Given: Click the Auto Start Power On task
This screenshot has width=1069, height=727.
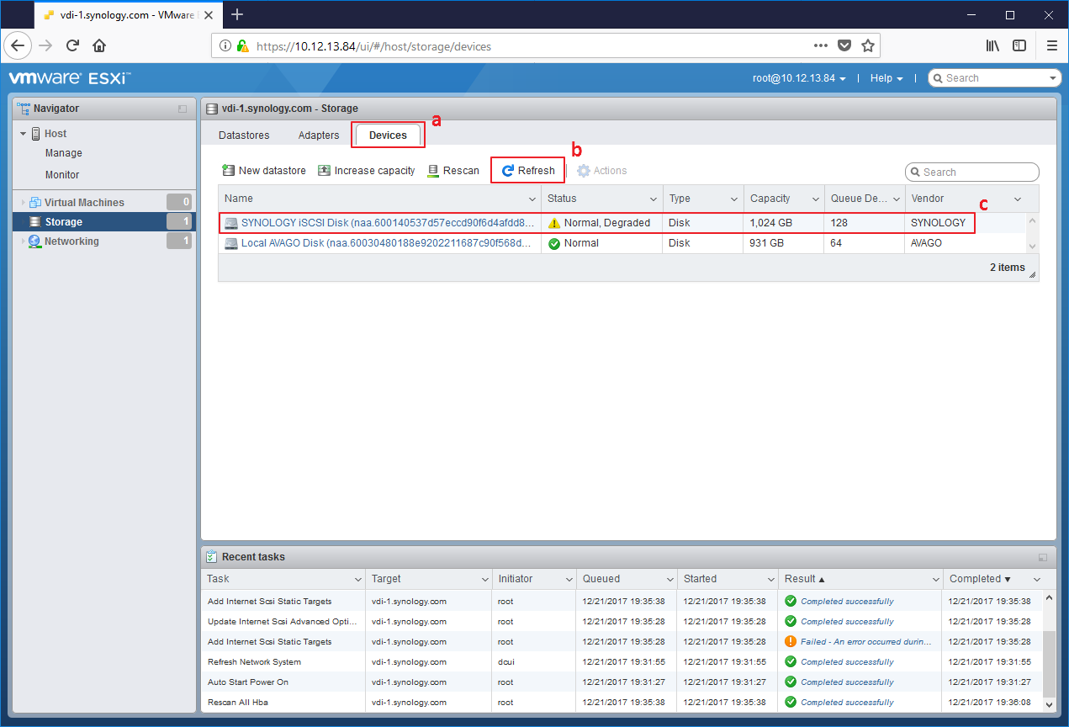Looking at the screenshot, I should [248, 682].
